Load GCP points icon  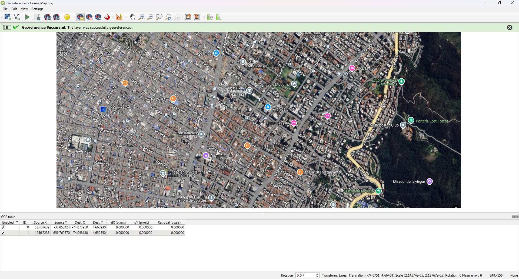(47, 17)
